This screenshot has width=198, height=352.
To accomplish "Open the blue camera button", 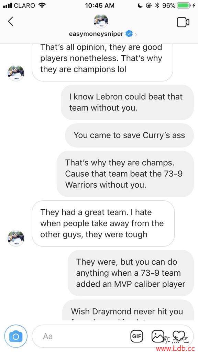I will 16,336.
